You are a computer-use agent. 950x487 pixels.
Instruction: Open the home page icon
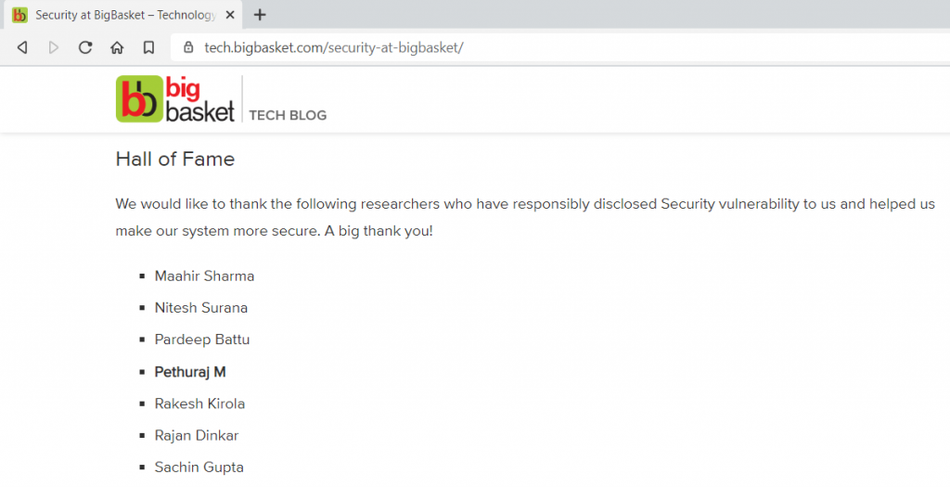(x=117, y=47)
